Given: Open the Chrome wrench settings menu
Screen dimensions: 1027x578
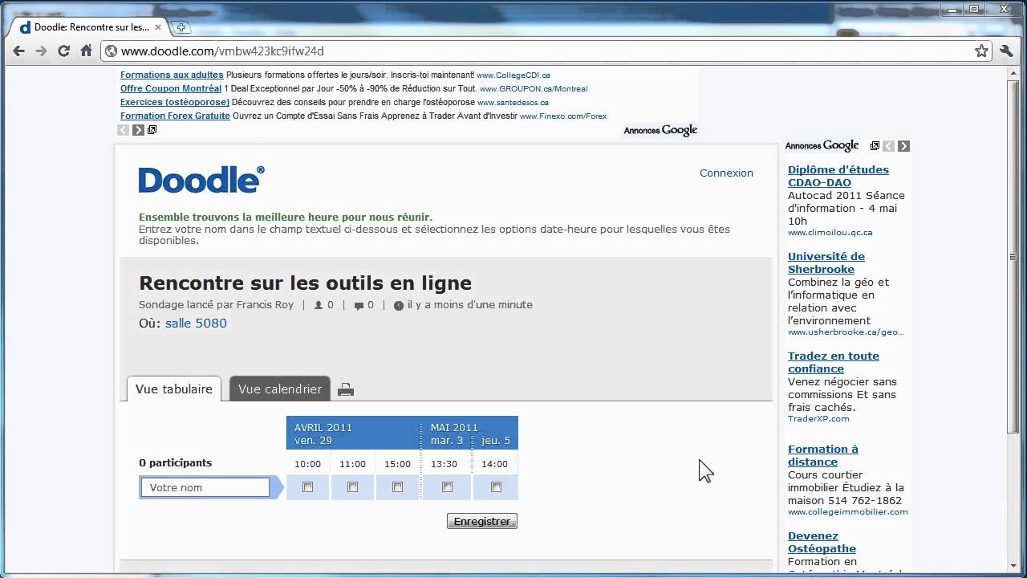Looking at the screenshot, I should 1007,51.
